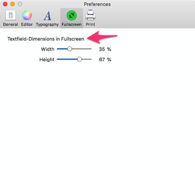Open Editor preferences color wheel icon

[27, 15]
